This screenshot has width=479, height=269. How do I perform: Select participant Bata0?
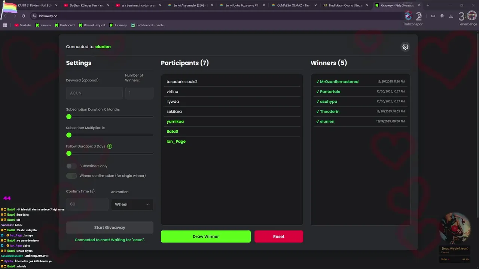click(x=232, y=132)
